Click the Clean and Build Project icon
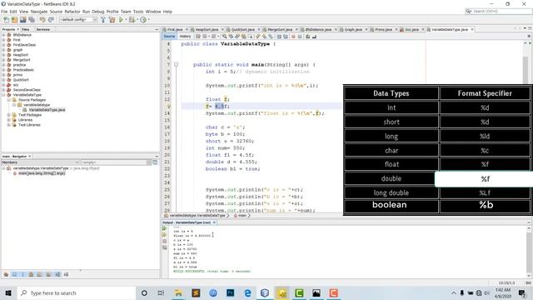Image resolution: width=533 pixels, height=300 pixels. pyautogui.click(x=112, y=20)
